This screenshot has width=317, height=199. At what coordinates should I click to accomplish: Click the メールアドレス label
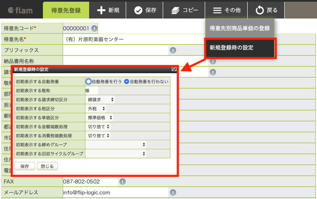(x=21, y=192)
